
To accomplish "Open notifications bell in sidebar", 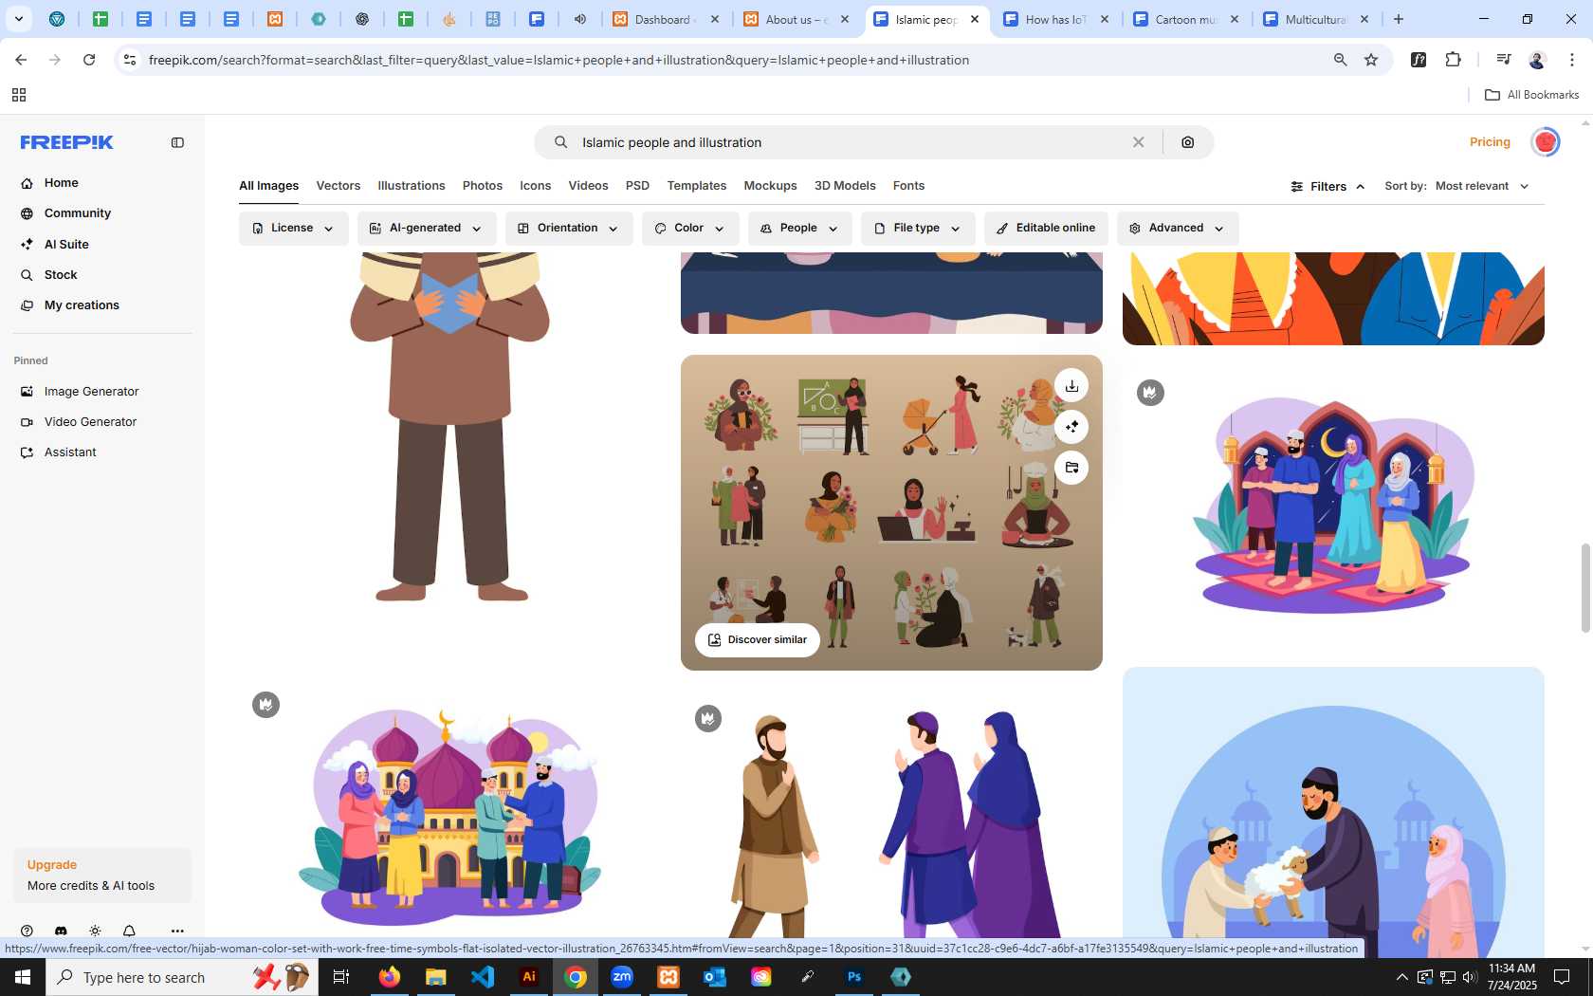I will pos(129,931).
